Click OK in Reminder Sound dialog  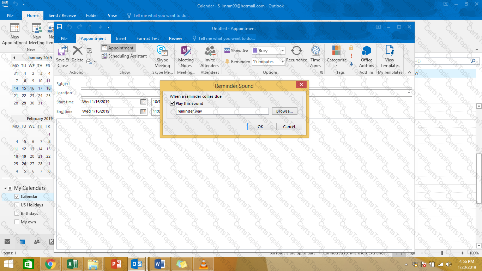[x=260, y=127]
